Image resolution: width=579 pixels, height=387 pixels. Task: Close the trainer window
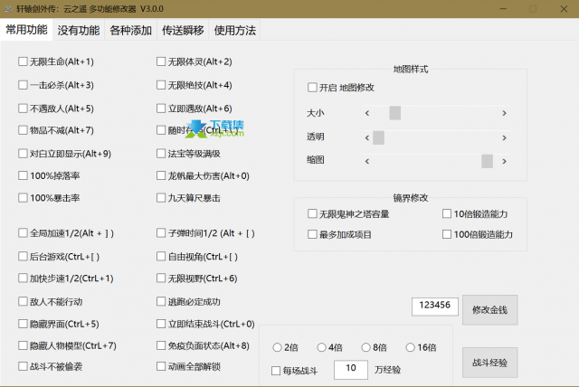(x=564, y=8)
